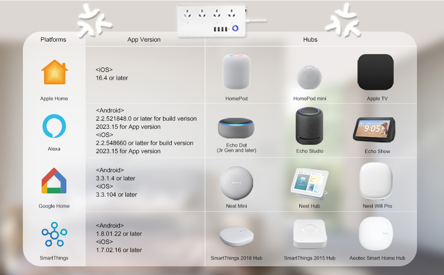Click the Nest Hub caption
Viewport: 444px width, 275px height.
coord(309,206)
